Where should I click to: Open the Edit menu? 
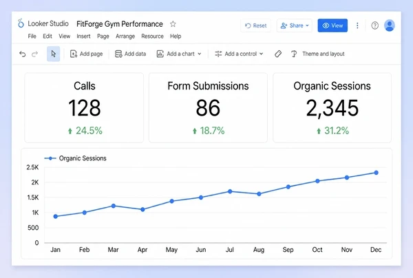pyautogui.click(x=47, y=36)
